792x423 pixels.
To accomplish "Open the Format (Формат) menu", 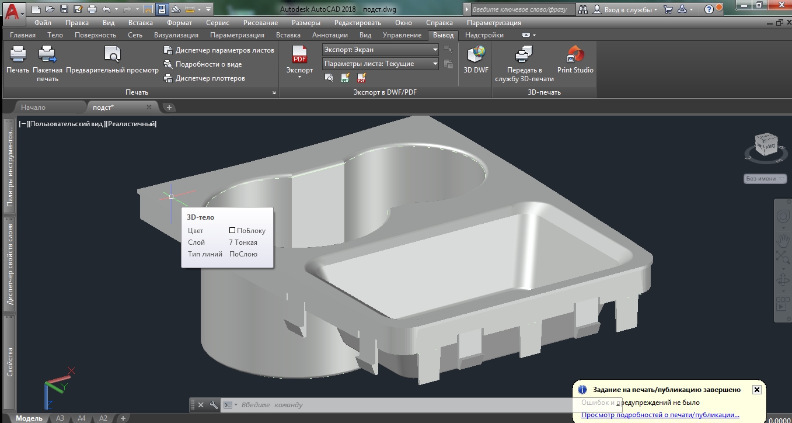I will pyautogui.click(x=179, y=23).
